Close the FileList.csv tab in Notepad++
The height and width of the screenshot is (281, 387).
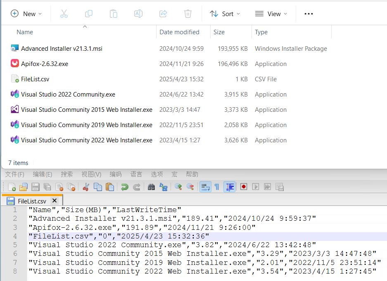(55, 201)
